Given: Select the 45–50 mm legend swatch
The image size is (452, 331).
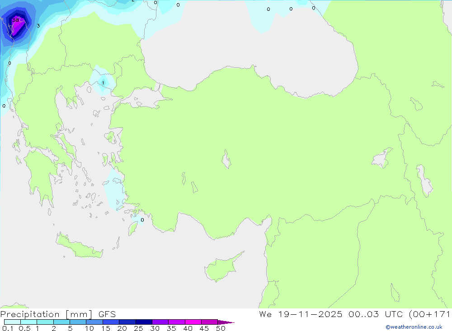Looking at the screenshot, I should 210,322.
